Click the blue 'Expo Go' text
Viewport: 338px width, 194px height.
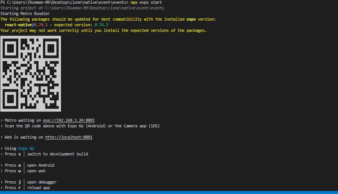pyautogui.click(x=26, y=148)
